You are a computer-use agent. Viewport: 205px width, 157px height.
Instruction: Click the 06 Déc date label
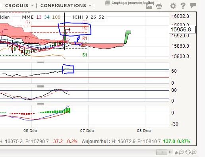[30, 131]
